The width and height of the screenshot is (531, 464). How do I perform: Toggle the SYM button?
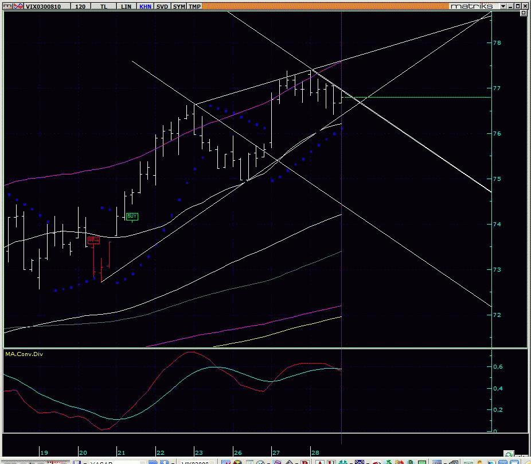[x=179, y=6]
